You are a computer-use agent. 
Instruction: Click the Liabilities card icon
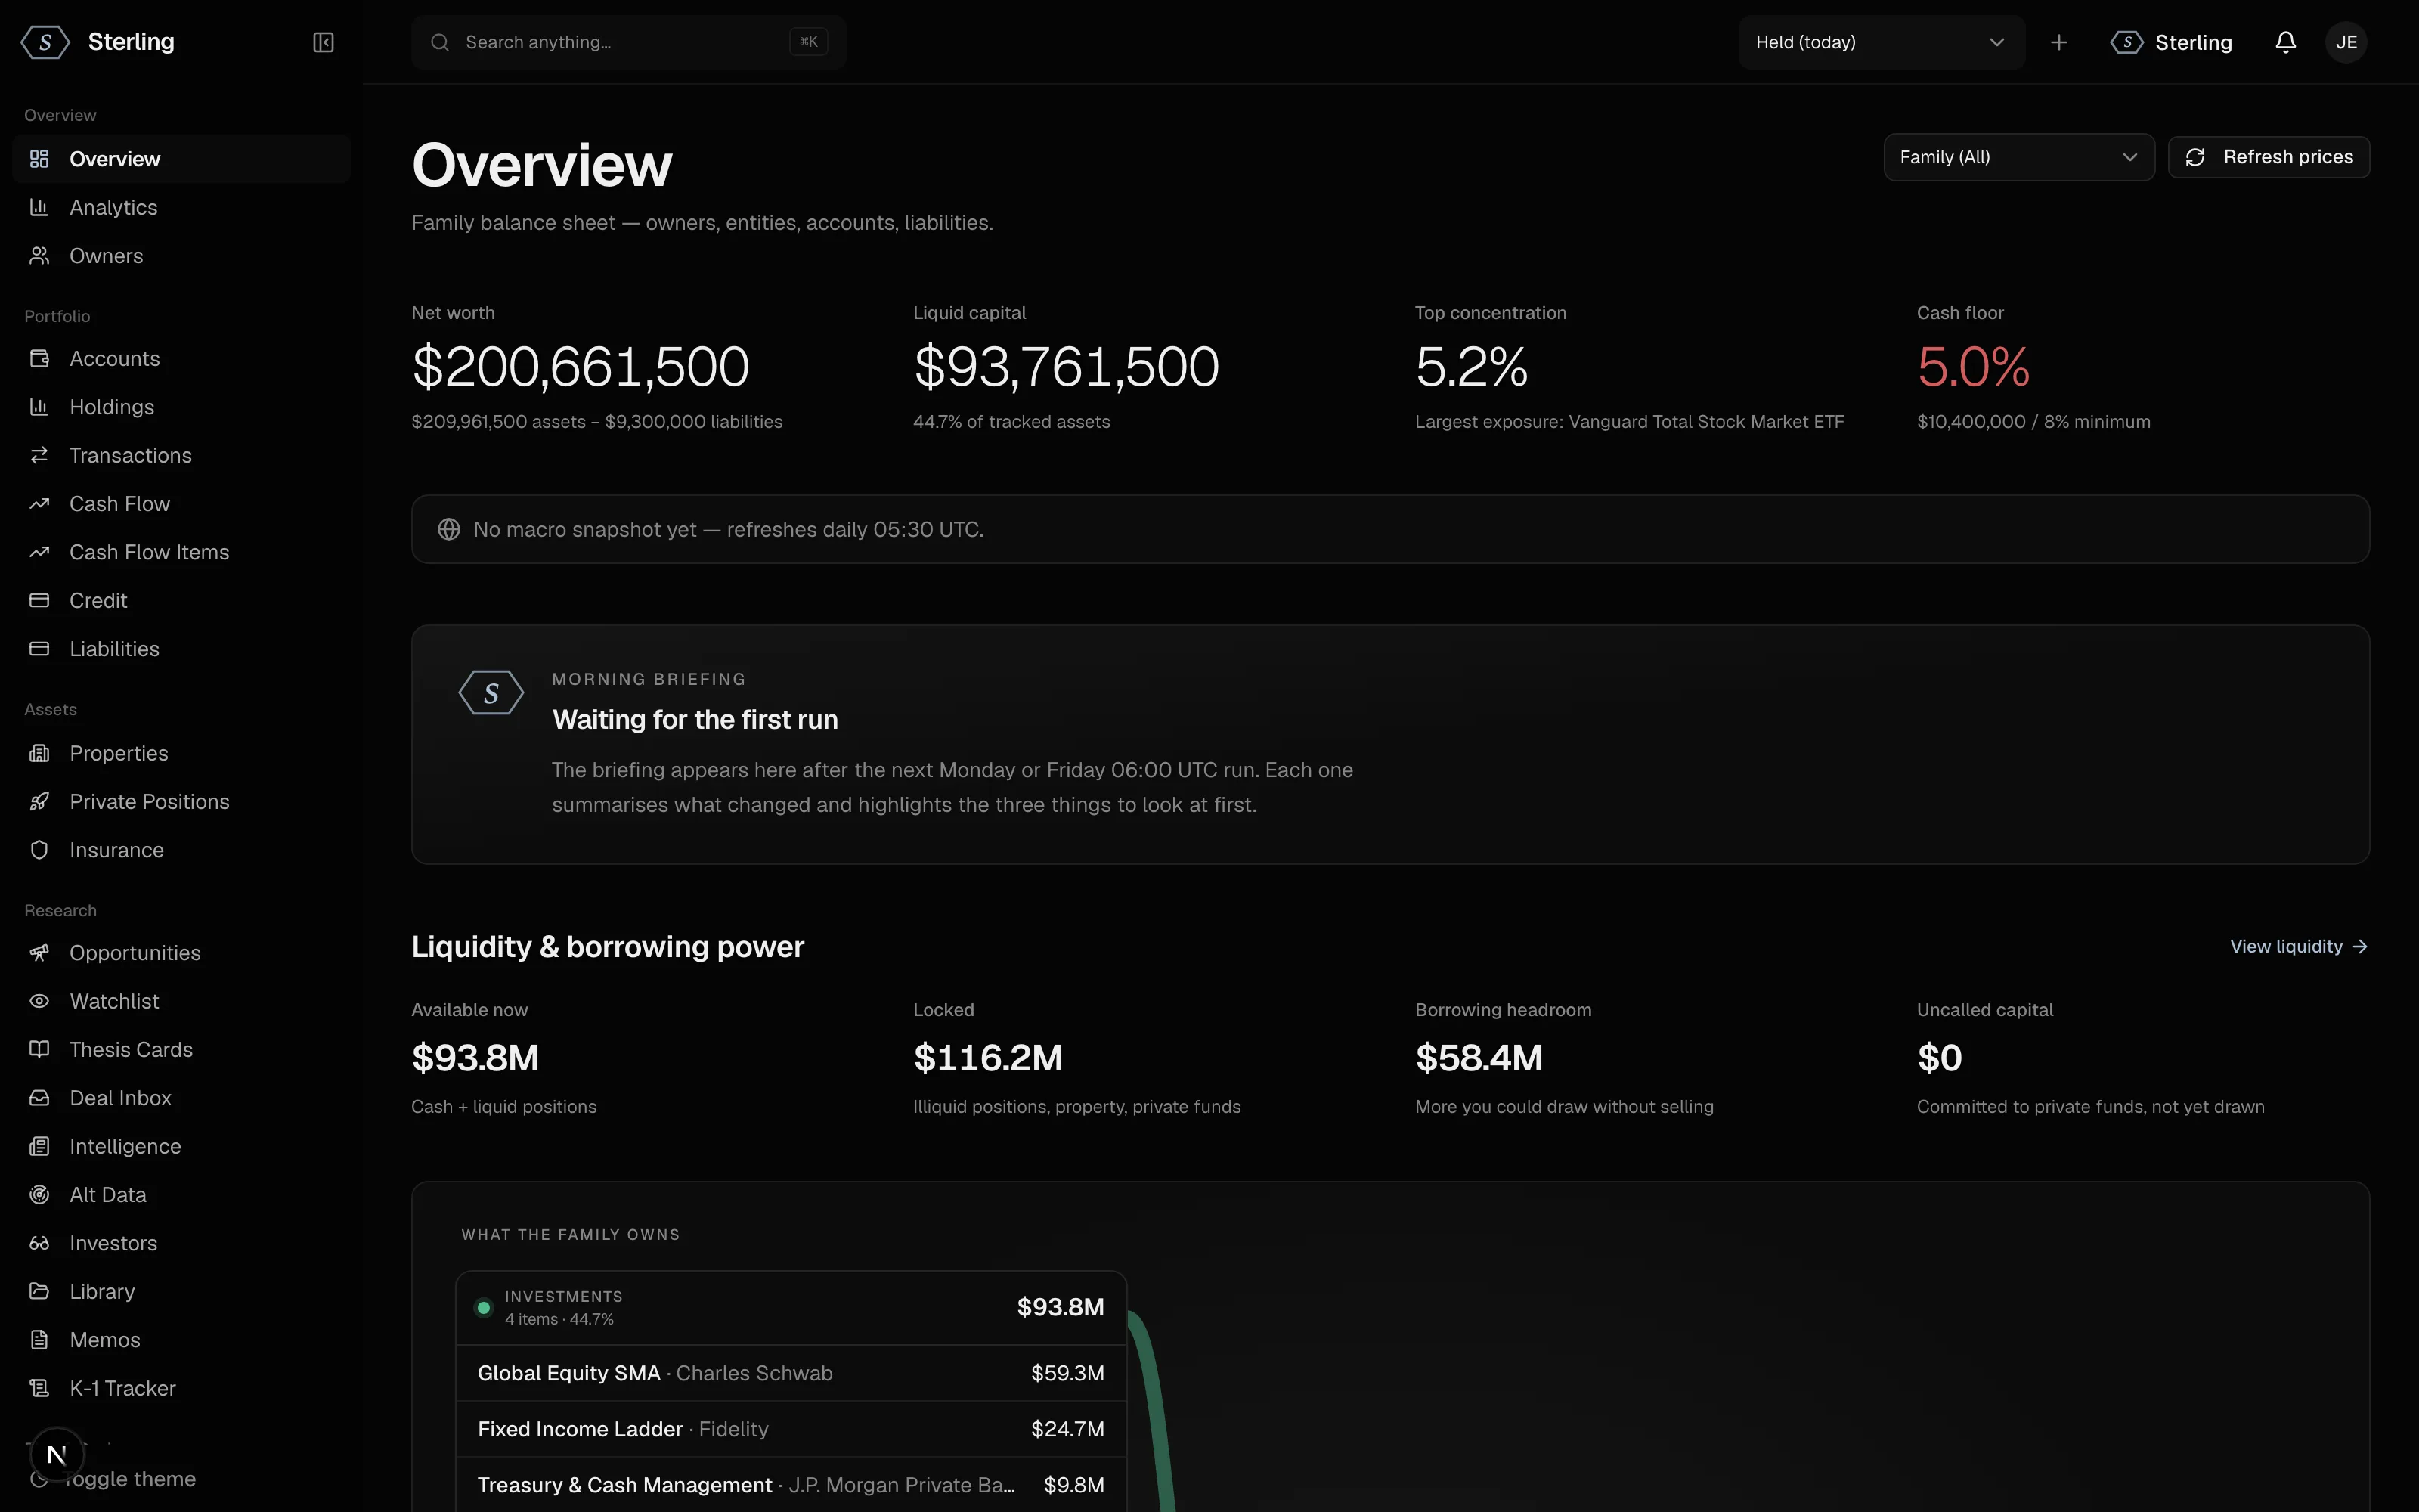pos(39,649)
